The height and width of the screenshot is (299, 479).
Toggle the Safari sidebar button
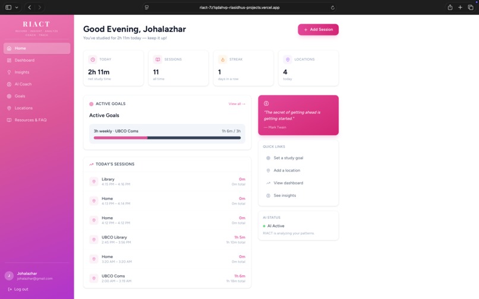click(x=8, y=7)
